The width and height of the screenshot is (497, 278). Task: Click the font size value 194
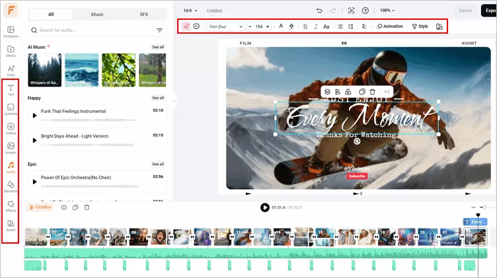[259, 26]
